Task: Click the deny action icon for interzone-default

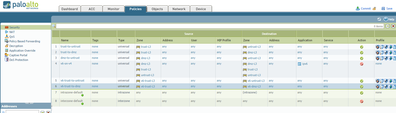Action: click(362, 101)
